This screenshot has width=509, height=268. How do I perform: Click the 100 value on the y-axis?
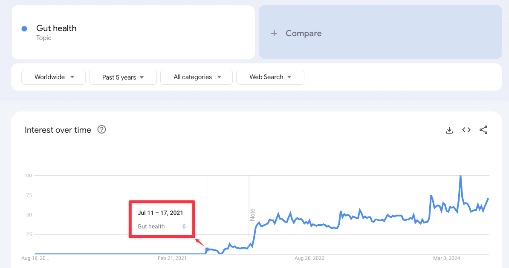pos(28,175)
